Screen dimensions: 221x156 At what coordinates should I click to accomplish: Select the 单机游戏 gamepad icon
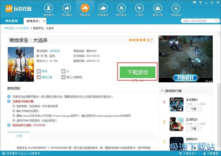[84, 8]
